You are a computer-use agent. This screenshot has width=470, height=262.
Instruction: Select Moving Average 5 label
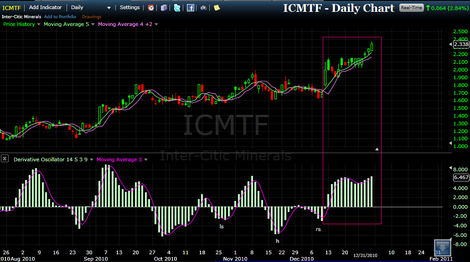66,24
